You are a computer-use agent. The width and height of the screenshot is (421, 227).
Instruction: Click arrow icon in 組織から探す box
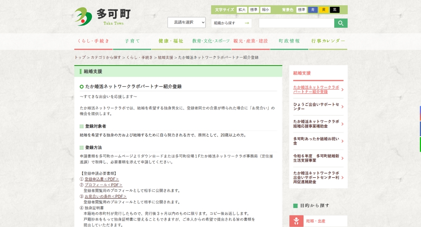click(247, 23)
